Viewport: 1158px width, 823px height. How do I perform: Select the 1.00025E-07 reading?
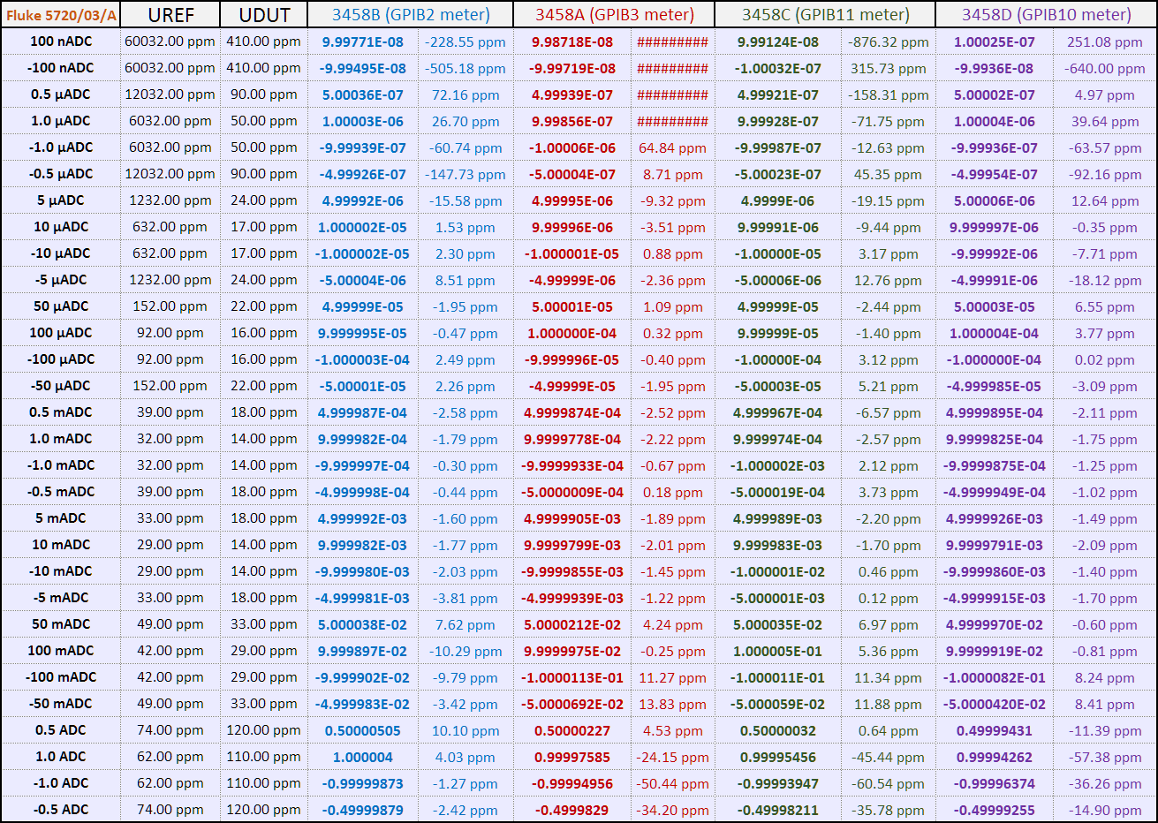995,42
